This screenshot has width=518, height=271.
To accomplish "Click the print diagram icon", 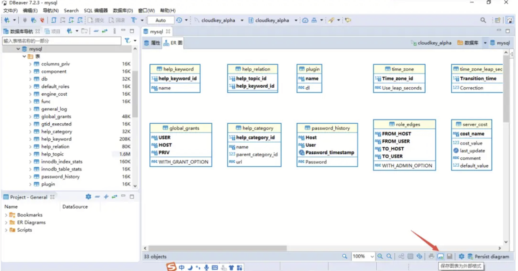I will click(x=431, y=256).
